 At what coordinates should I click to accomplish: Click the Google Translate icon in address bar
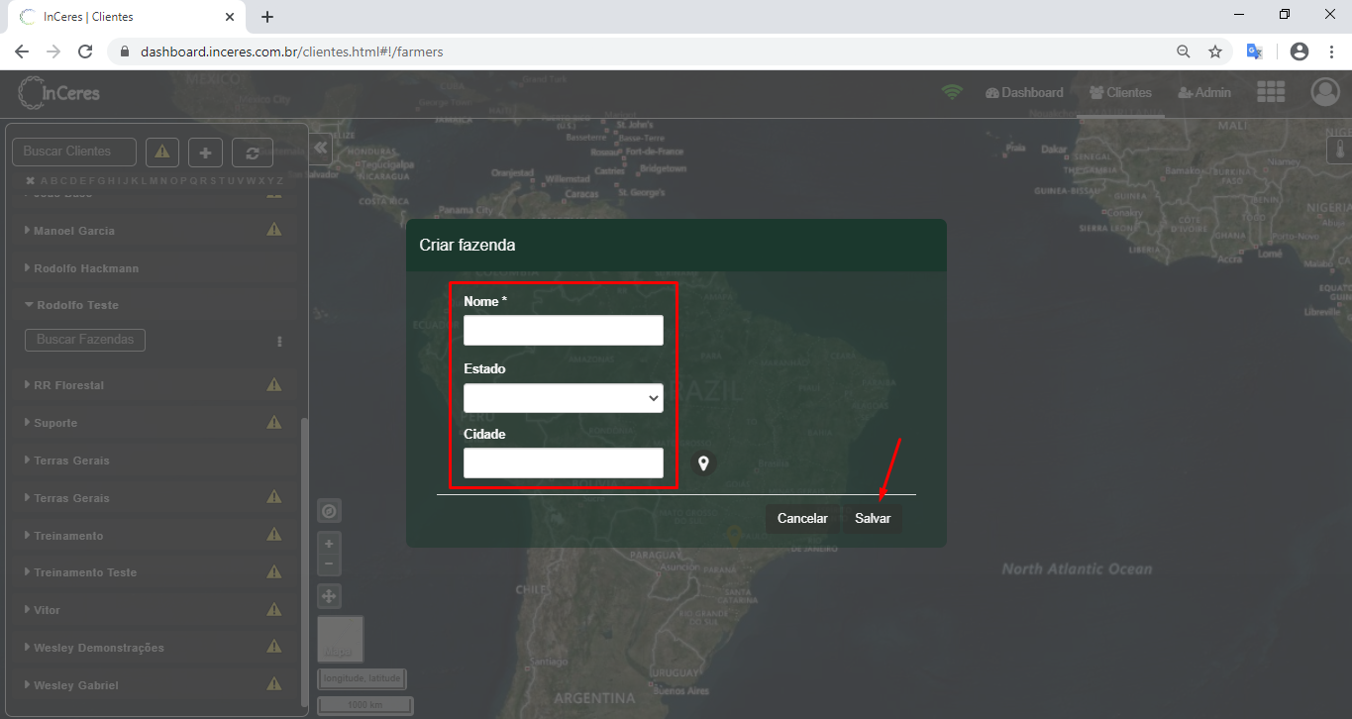1254,51
